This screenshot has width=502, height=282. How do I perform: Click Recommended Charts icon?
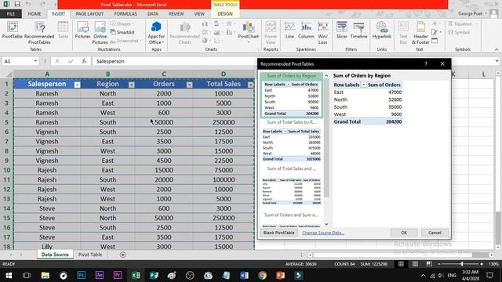(185, 33)
